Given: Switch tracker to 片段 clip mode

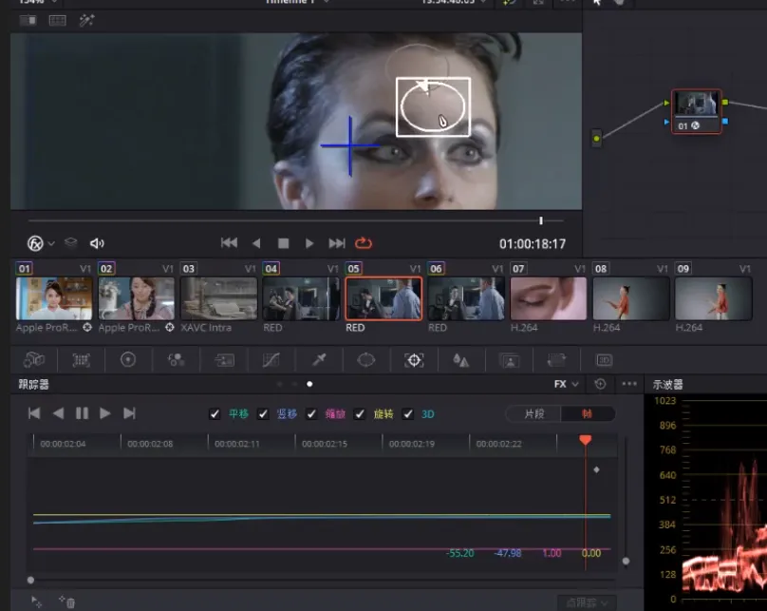Looking at the screenshot, I should pyautogui.click(x=533, y=414).
